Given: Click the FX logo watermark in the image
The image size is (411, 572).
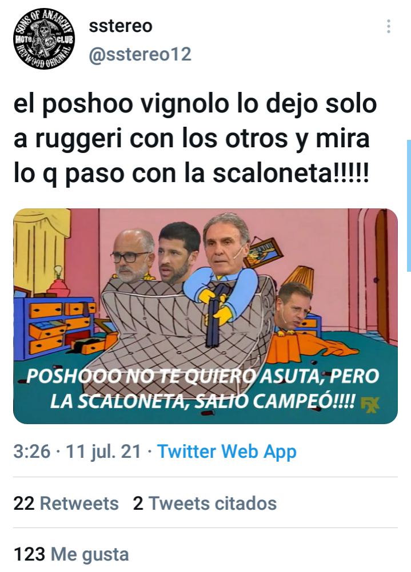Looking at the screenshot, I should coord(370,405).
